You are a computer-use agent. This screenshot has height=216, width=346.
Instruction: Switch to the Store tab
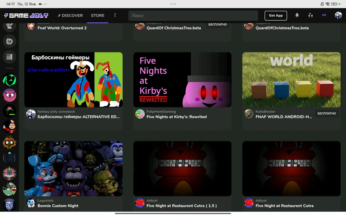[98, 16]
